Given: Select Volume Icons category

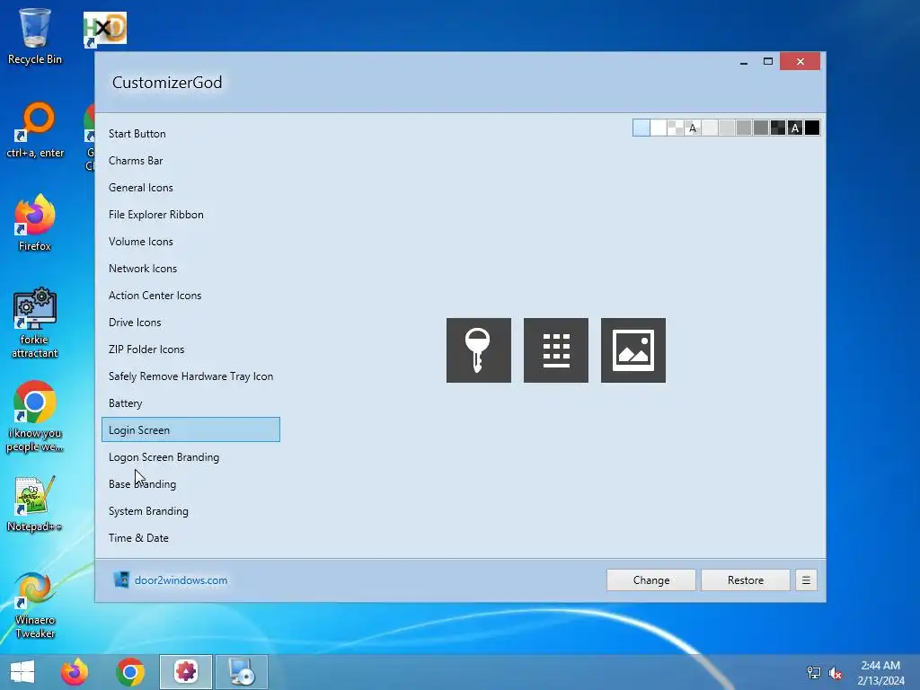Looking at the screenshot, I should [x=190, y=242].
